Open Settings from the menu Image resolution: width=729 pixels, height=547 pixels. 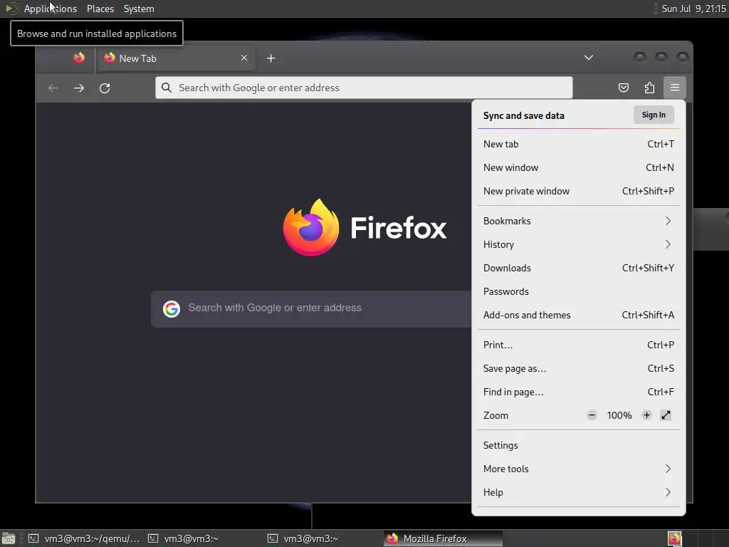pyautogui.click(x=578, y=445)
